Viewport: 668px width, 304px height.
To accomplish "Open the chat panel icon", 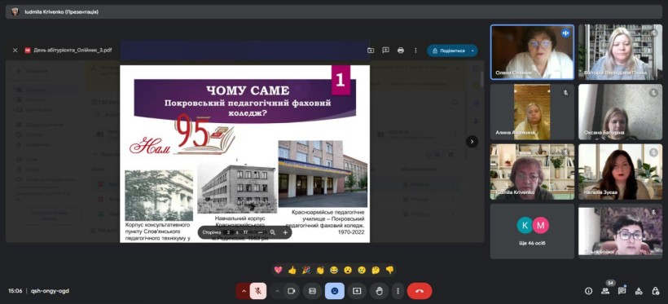I will 622,291.
